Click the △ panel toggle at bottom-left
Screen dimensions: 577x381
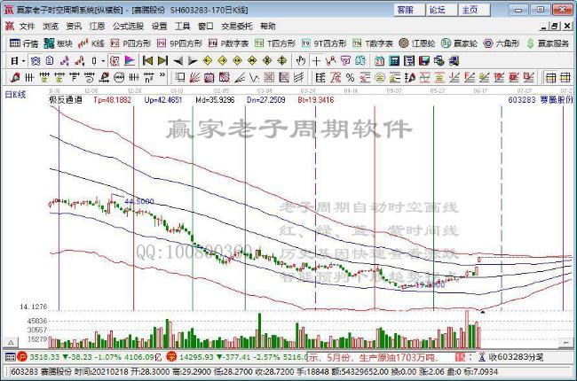(11, 343)
